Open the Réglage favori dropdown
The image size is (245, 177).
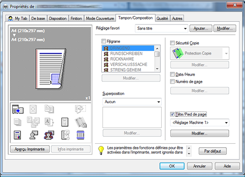[x=162, y=28]
